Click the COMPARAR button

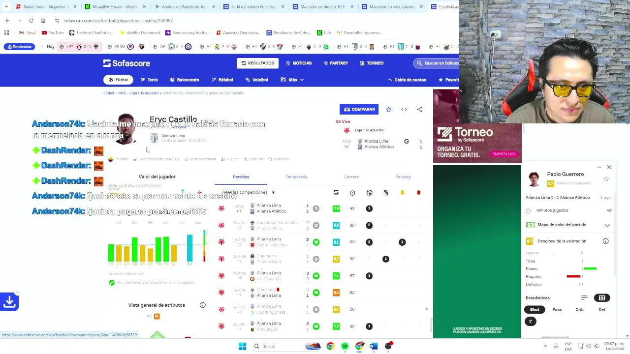pyautogui.click(x=359, y=109)
